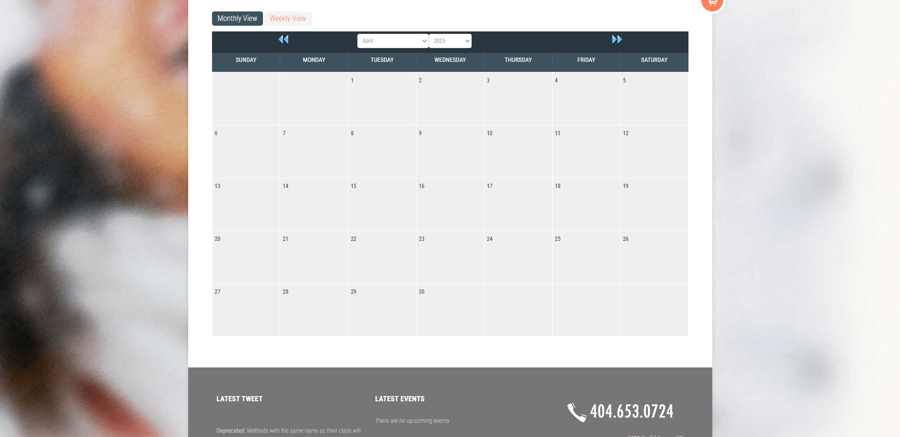Click the Wednesday column header
The image size is (900, 437).
(x=450, y=60)
